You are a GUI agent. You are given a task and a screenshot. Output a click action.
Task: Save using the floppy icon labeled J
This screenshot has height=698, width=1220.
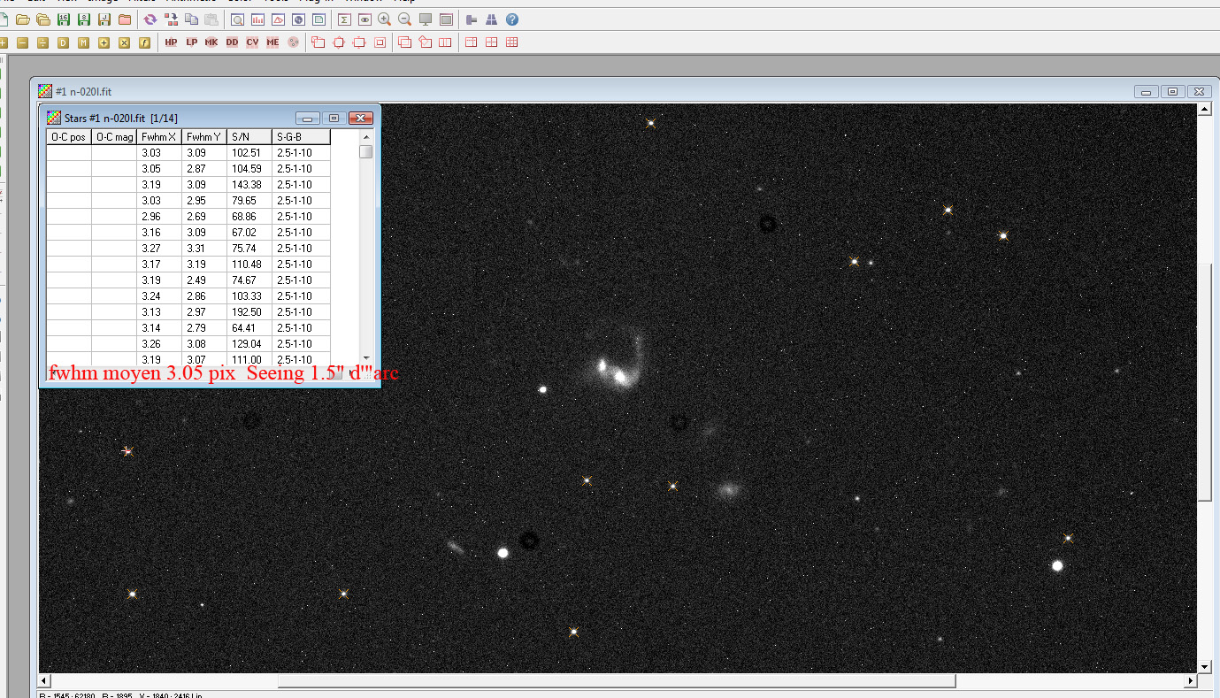coord(104,19)
